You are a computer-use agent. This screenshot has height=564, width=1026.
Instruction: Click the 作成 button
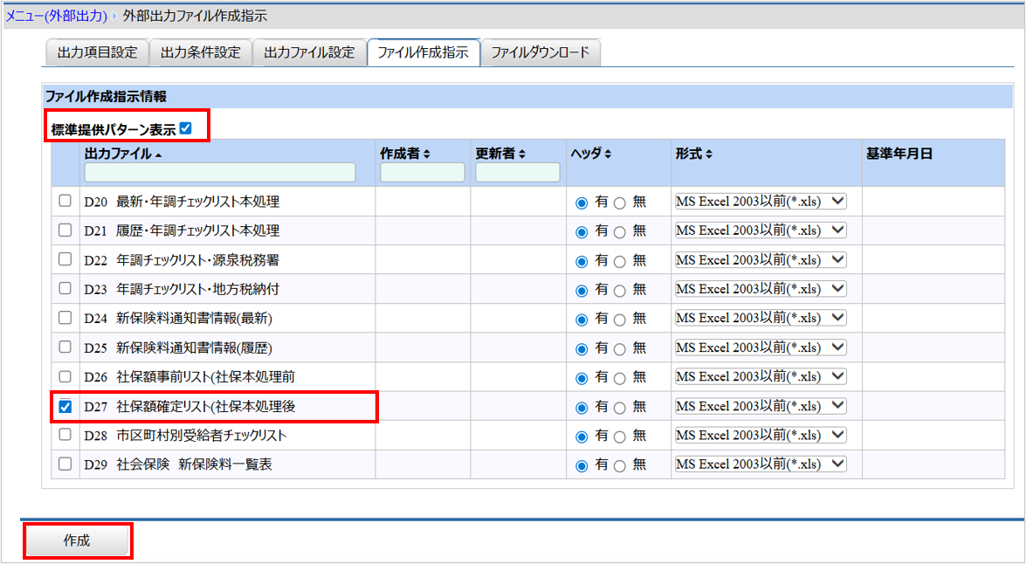point(77,541)
